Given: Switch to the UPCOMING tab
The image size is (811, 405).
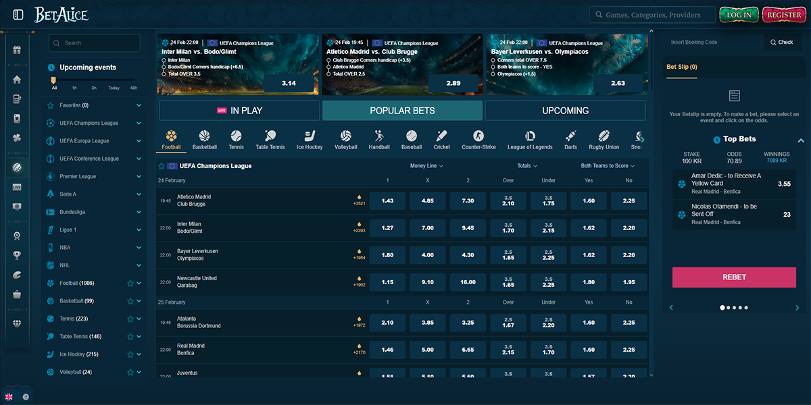Looking at the screenshot, I should coord(565,109).
